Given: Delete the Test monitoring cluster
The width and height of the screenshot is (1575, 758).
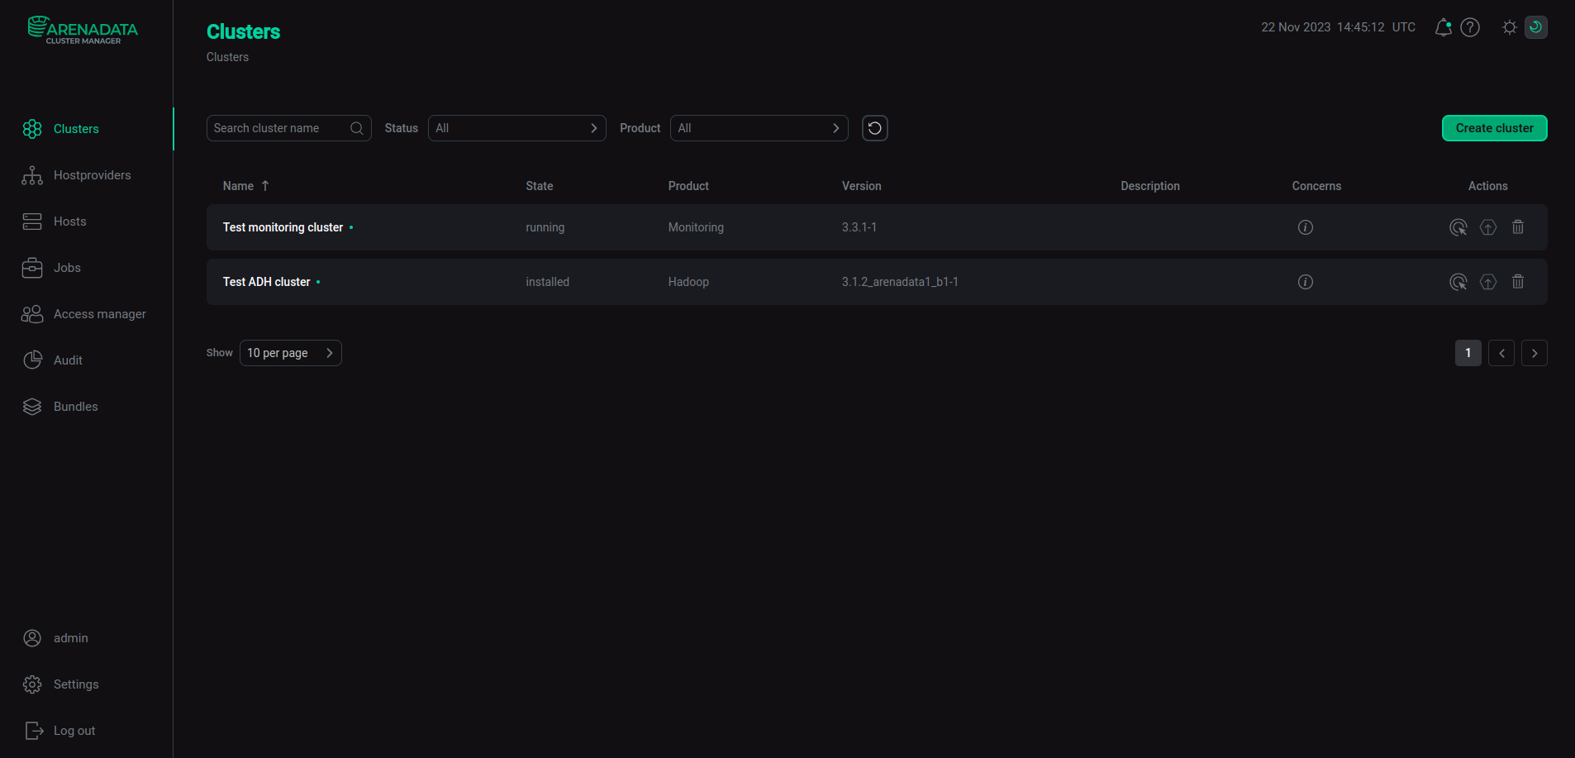Looking at the screenshot, I should point(1518,227).
